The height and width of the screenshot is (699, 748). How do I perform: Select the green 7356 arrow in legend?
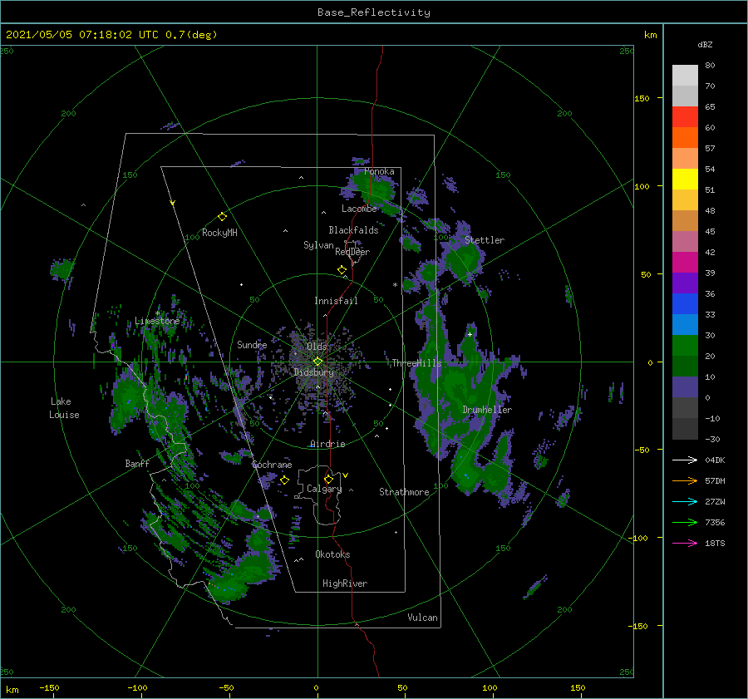(685, 523)
